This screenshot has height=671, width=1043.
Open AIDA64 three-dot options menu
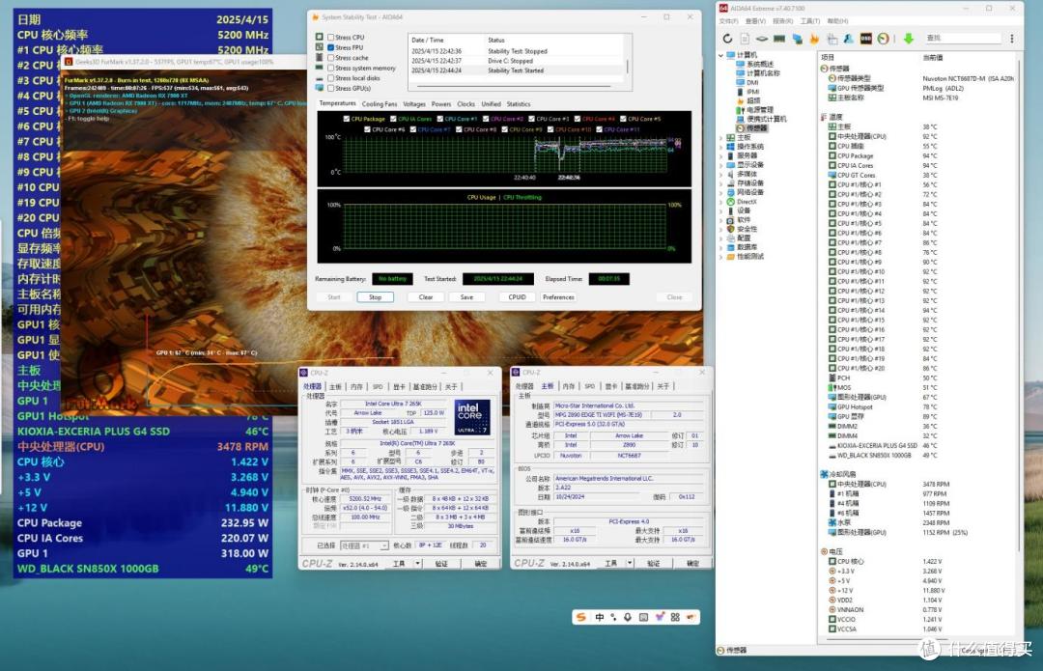click(1012, 40)
